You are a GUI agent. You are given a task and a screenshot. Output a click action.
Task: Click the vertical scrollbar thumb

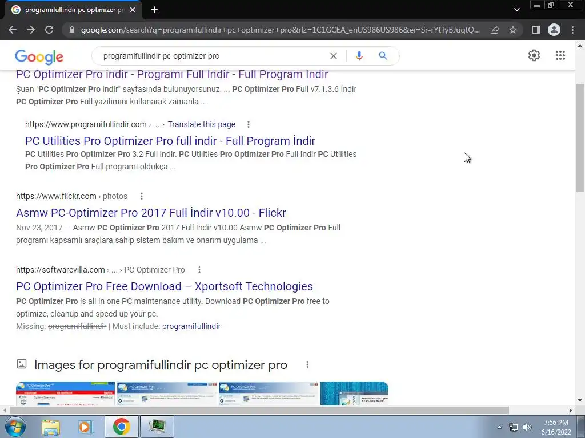(580, 138)
